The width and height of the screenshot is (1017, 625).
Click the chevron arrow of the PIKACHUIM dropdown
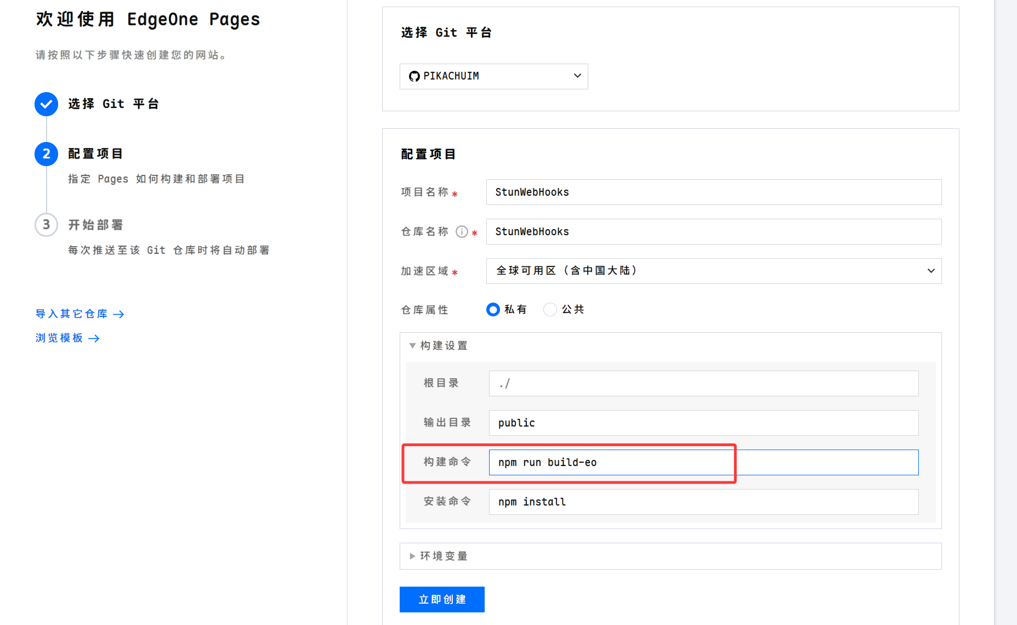coord(577,76)
